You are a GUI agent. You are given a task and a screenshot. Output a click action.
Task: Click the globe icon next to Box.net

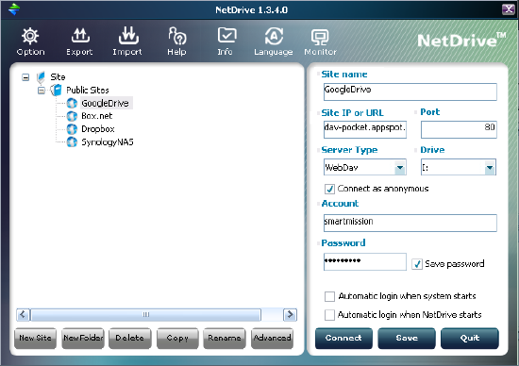(72, 116)
